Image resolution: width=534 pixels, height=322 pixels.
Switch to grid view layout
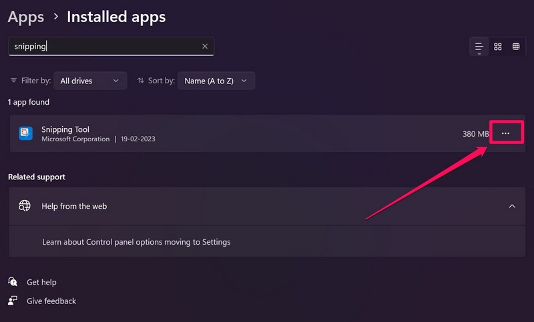click(498, 47)
